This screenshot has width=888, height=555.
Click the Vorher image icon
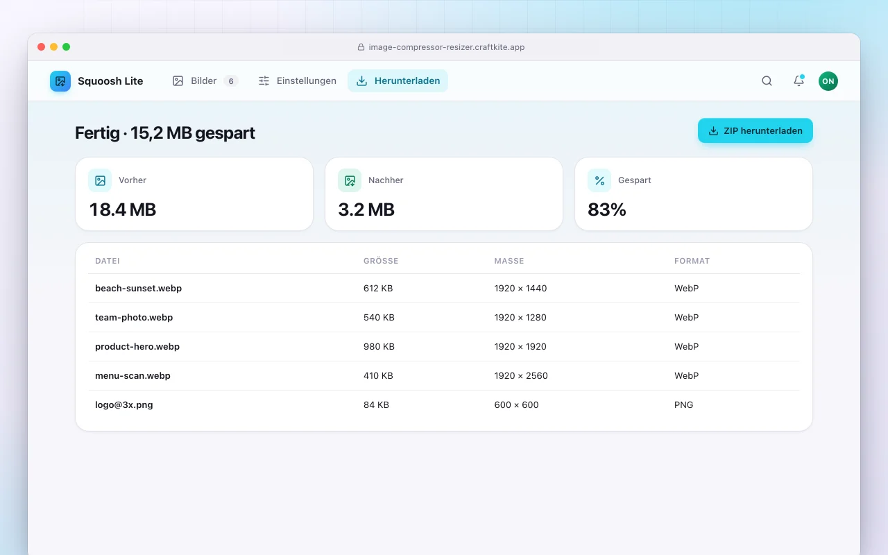click(x=100, y=180)
